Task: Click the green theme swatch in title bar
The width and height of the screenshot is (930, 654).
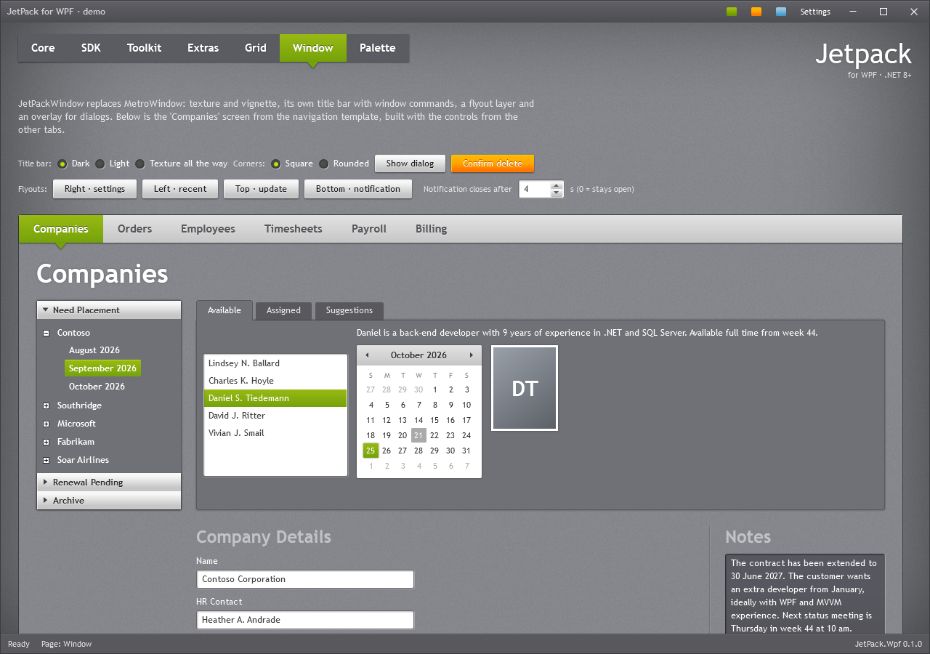Action: pos(732,12)
